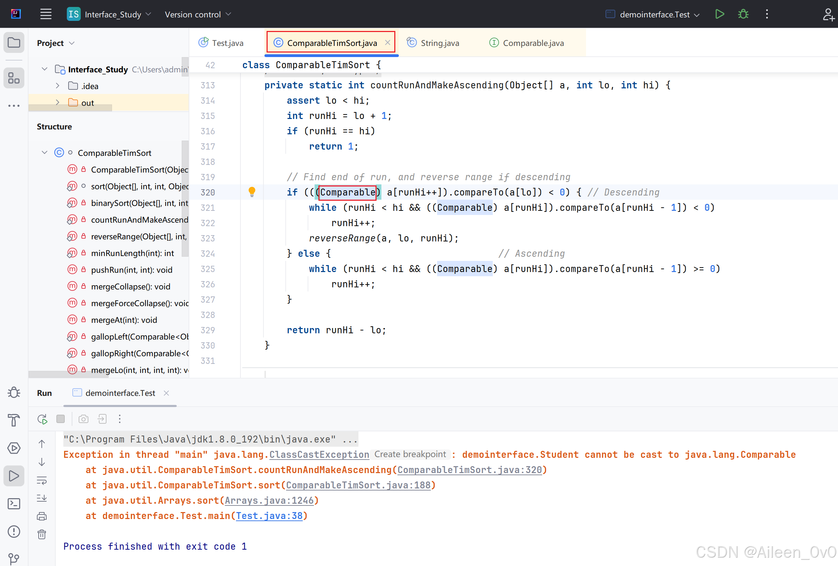Open the Git version control tool window

14,558
